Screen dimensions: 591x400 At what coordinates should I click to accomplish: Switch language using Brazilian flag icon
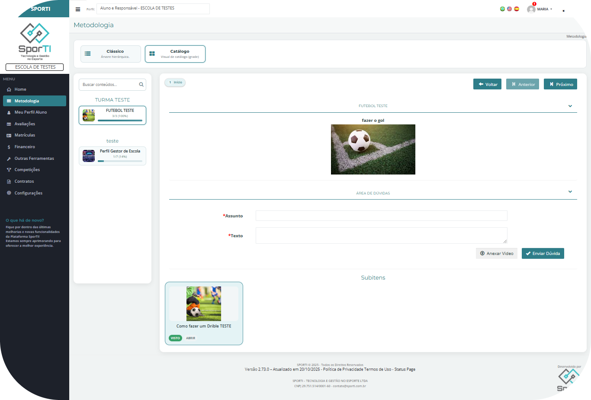pos(502,9)
